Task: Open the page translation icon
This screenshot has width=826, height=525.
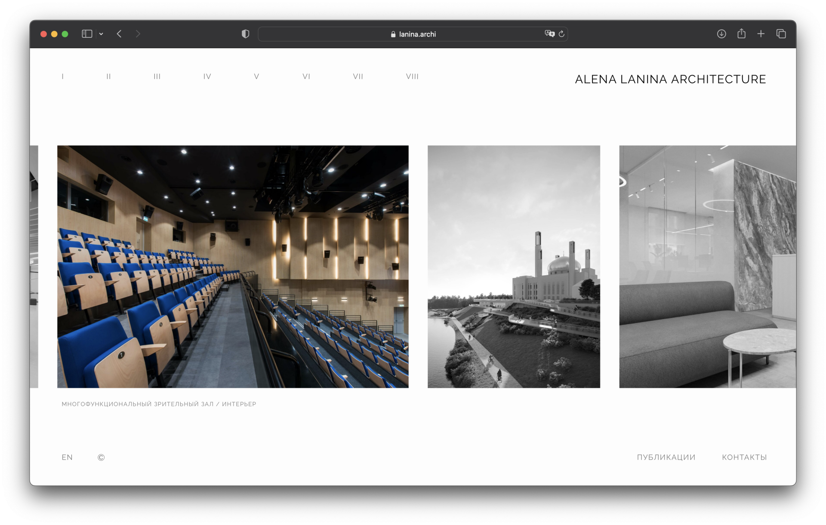Action: [549, 34]
